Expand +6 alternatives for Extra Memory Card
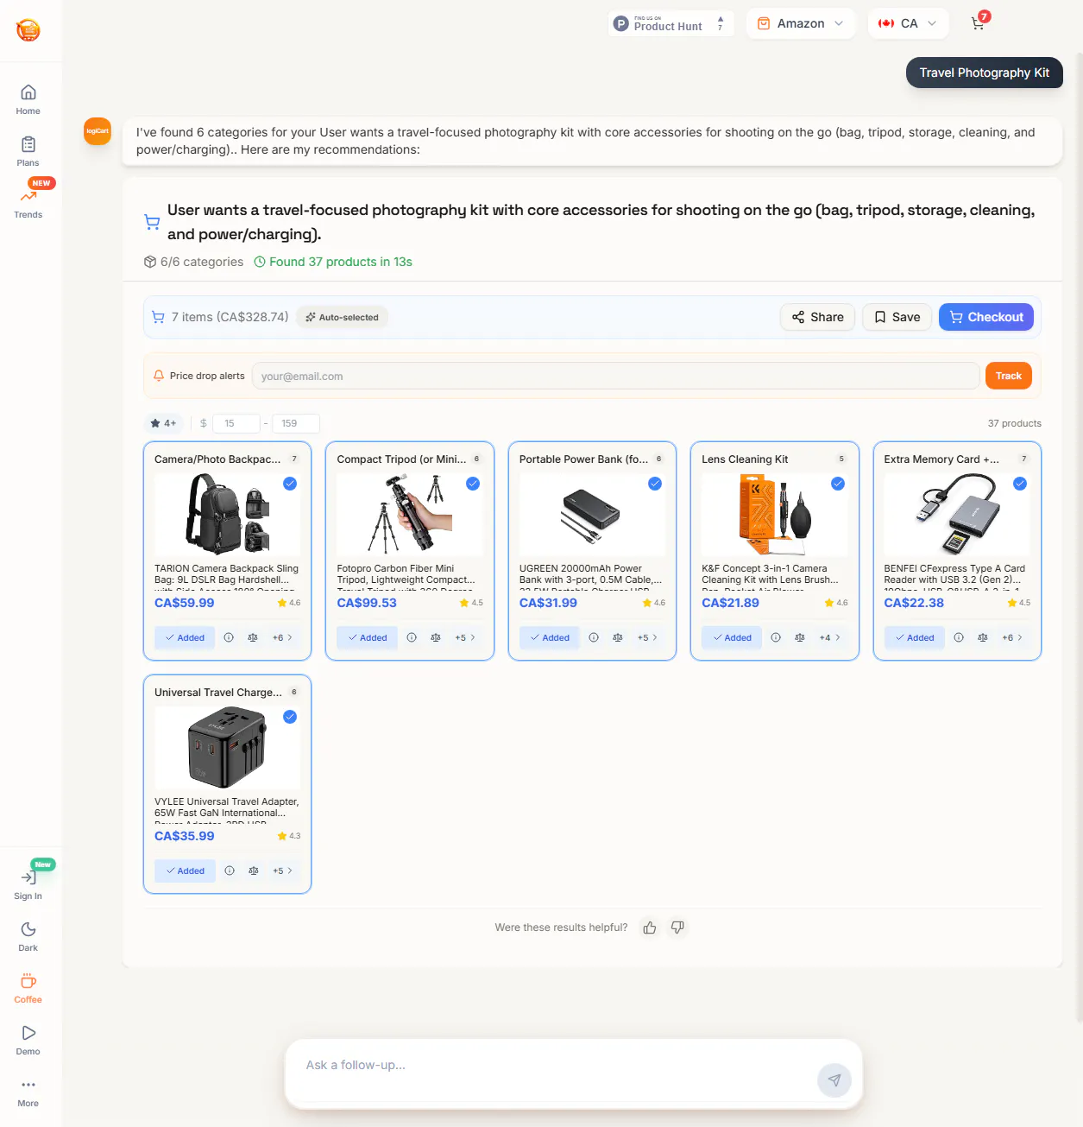This screenshot has width=1083, height=1127. pos(1012,637)
